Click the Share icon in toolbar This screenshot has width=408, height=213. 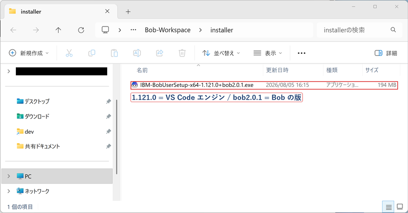coord(160,53)
